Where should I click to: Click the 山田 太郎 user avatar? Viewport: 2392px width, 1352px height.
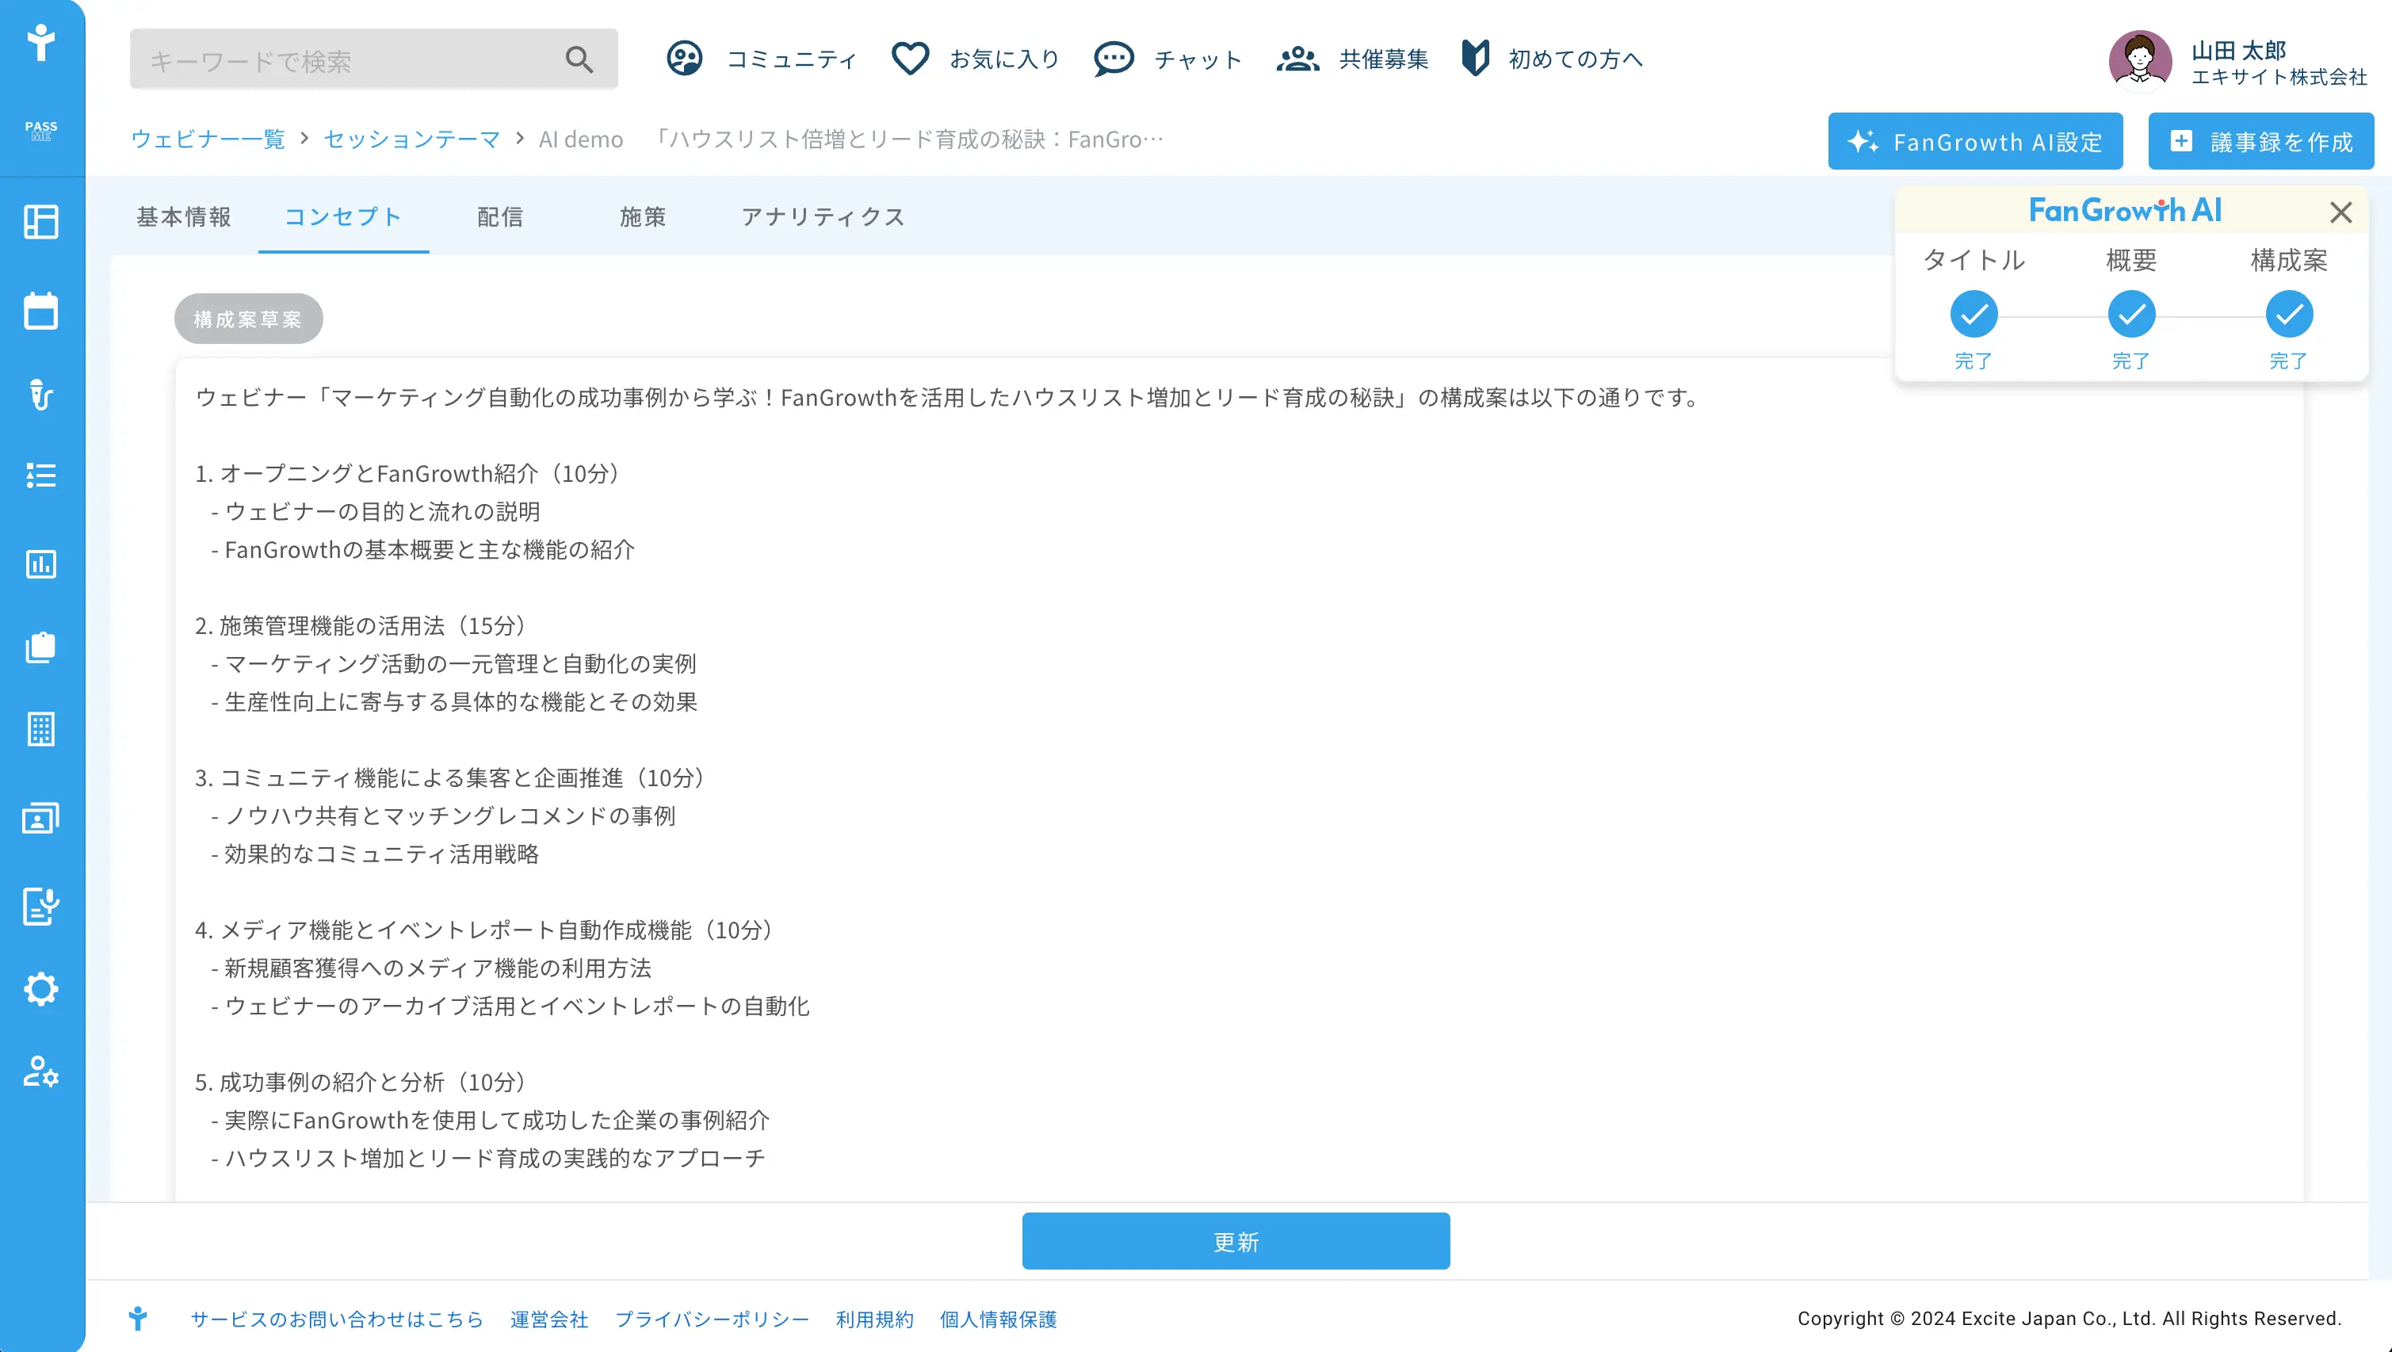click(x=2139, y=60)
